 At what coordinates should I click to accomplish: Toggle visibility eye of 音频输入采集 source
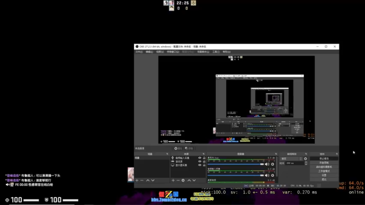point(200,158)
